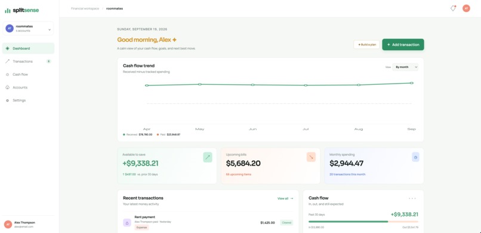Click the Paid legend dot under chart
The image size is (481, 233).
coord(158,134)
